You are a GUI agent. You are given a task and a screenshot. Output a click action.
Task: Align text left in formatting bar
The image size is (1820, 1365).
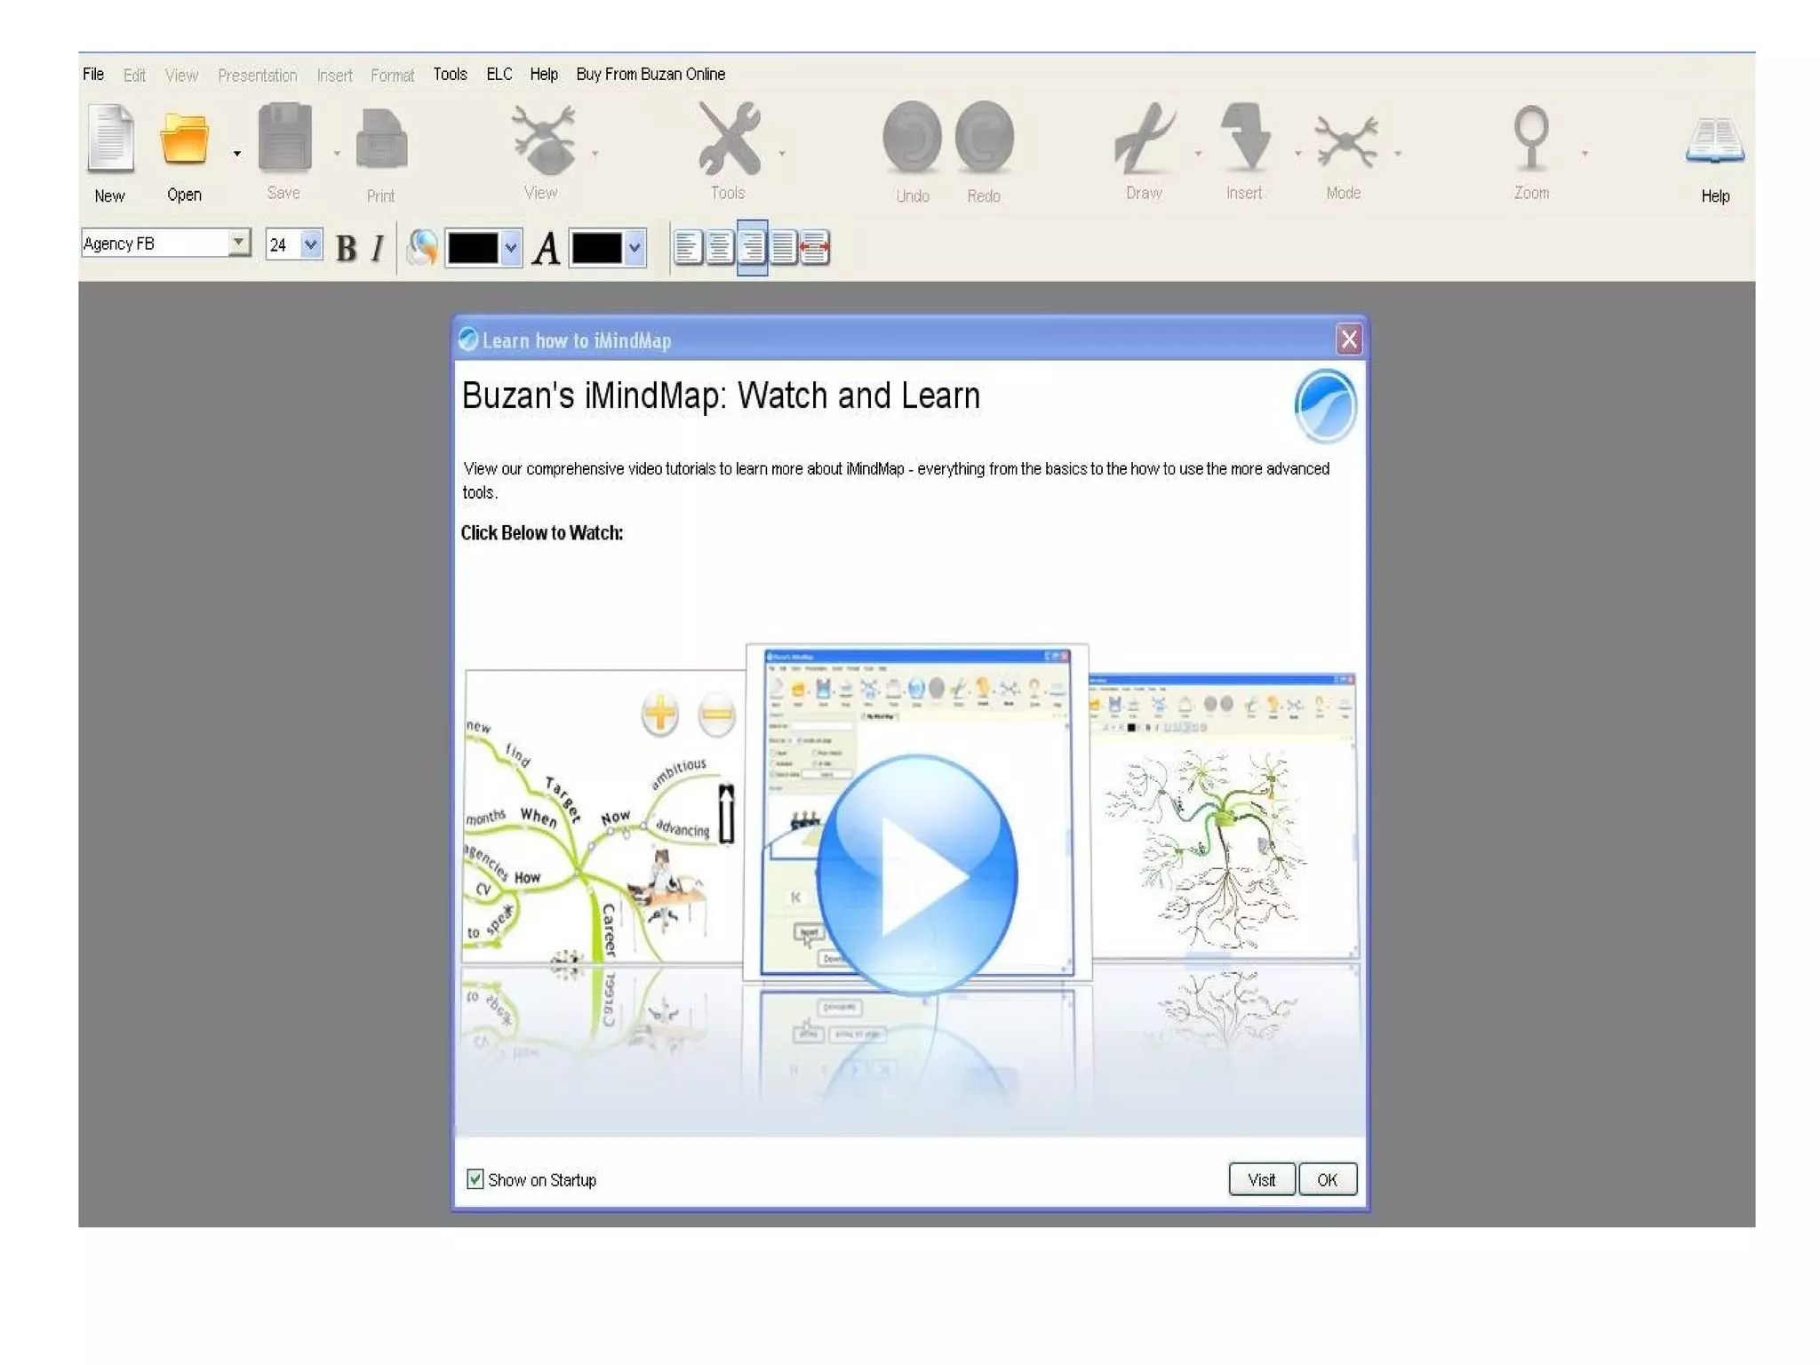click(688, 247)
